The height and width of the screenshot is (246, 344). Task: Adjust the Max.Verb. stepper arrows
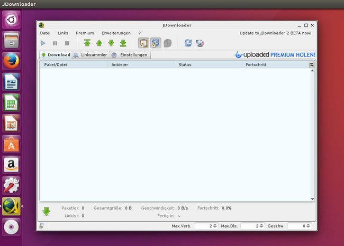pos(215,226)
